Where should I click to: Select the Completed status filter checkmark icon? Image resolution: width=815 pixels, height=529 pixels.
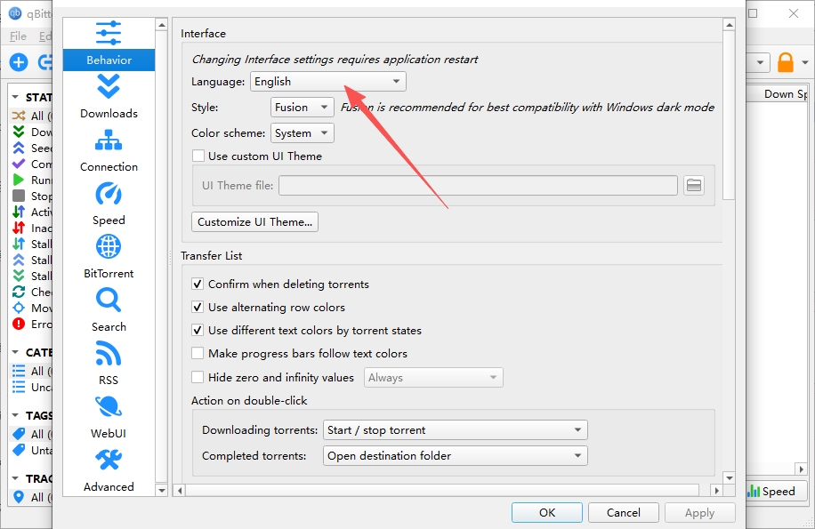19,164
